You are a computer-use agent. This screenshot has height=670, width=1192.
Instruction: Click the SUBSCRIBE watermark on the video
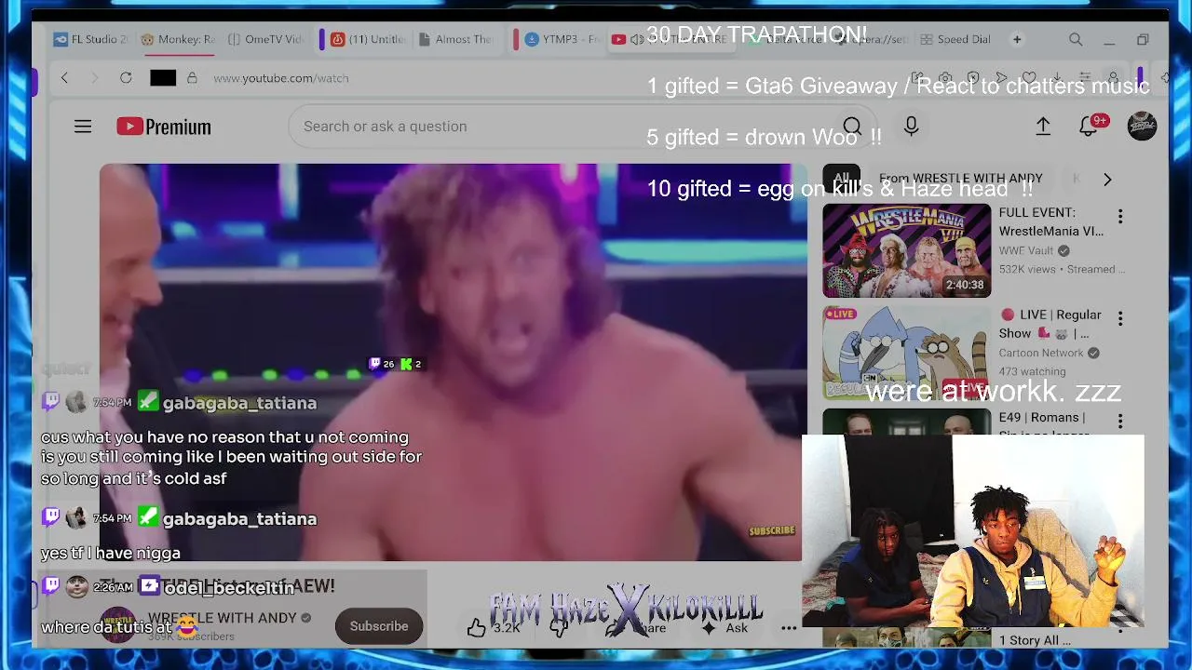pos(772,531)
